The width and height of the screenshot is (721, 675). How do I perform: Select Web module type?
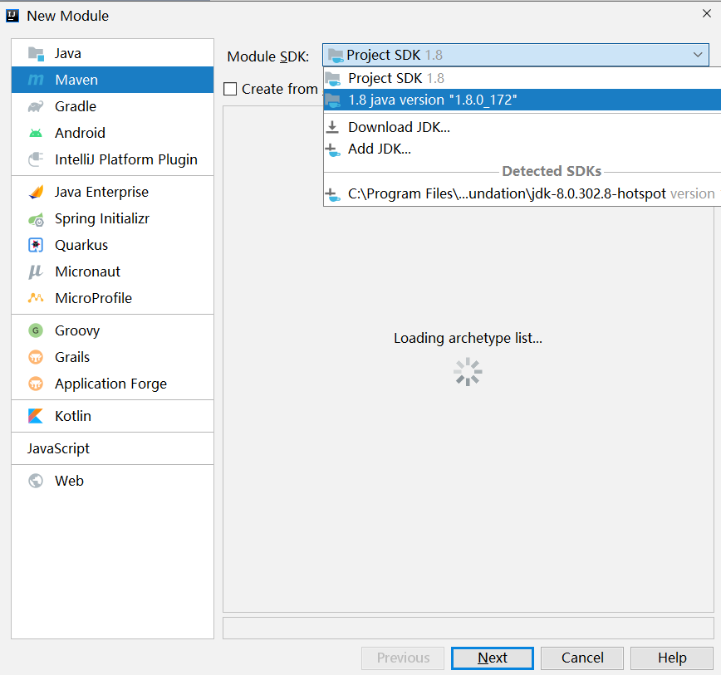(x=113, y=481)
